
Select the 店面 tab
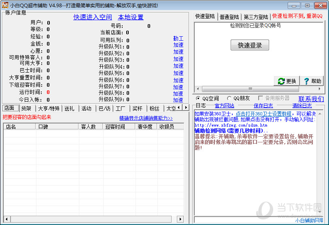coord(10,108)
